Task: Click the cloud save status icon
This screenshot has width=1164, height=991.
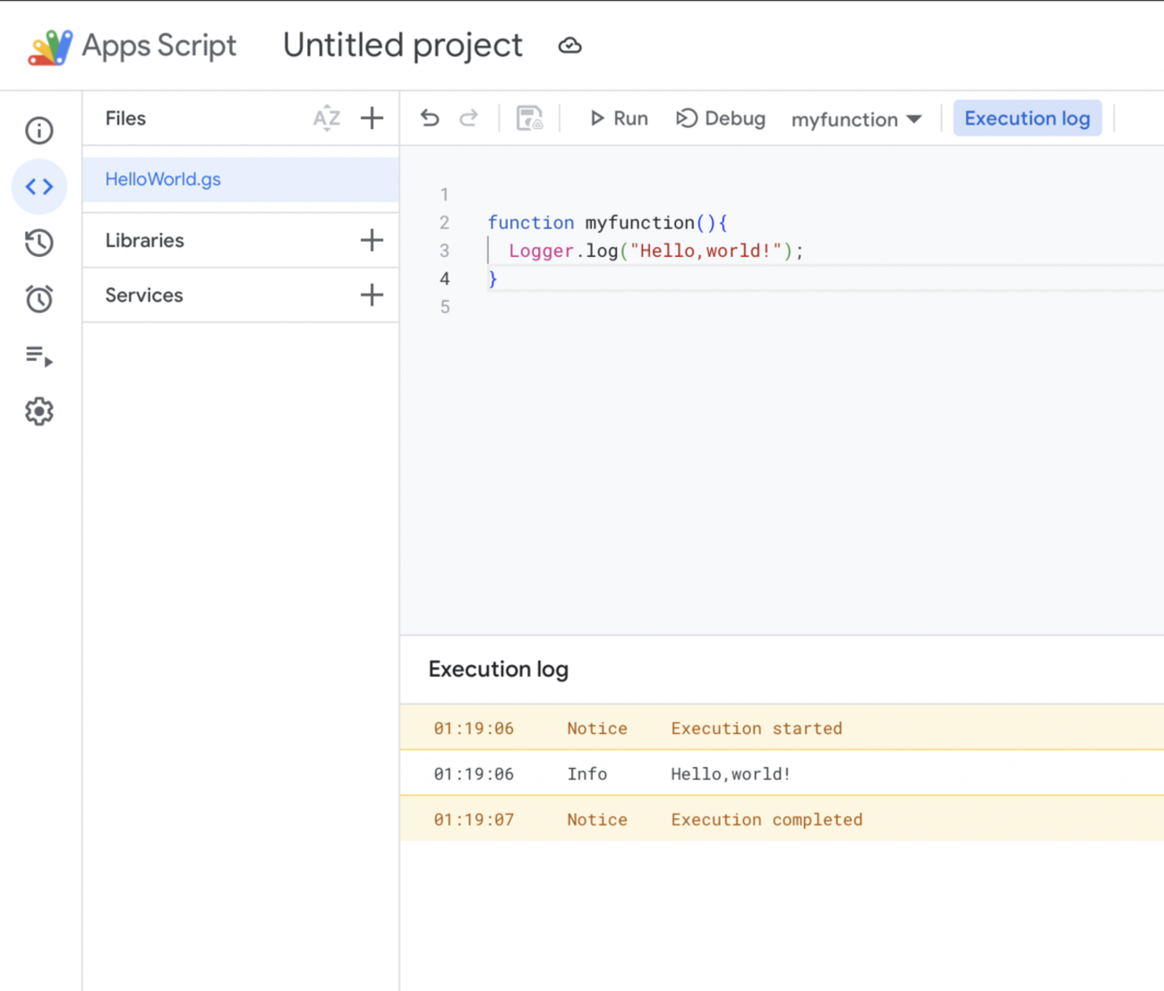Action: coord(569,46)
